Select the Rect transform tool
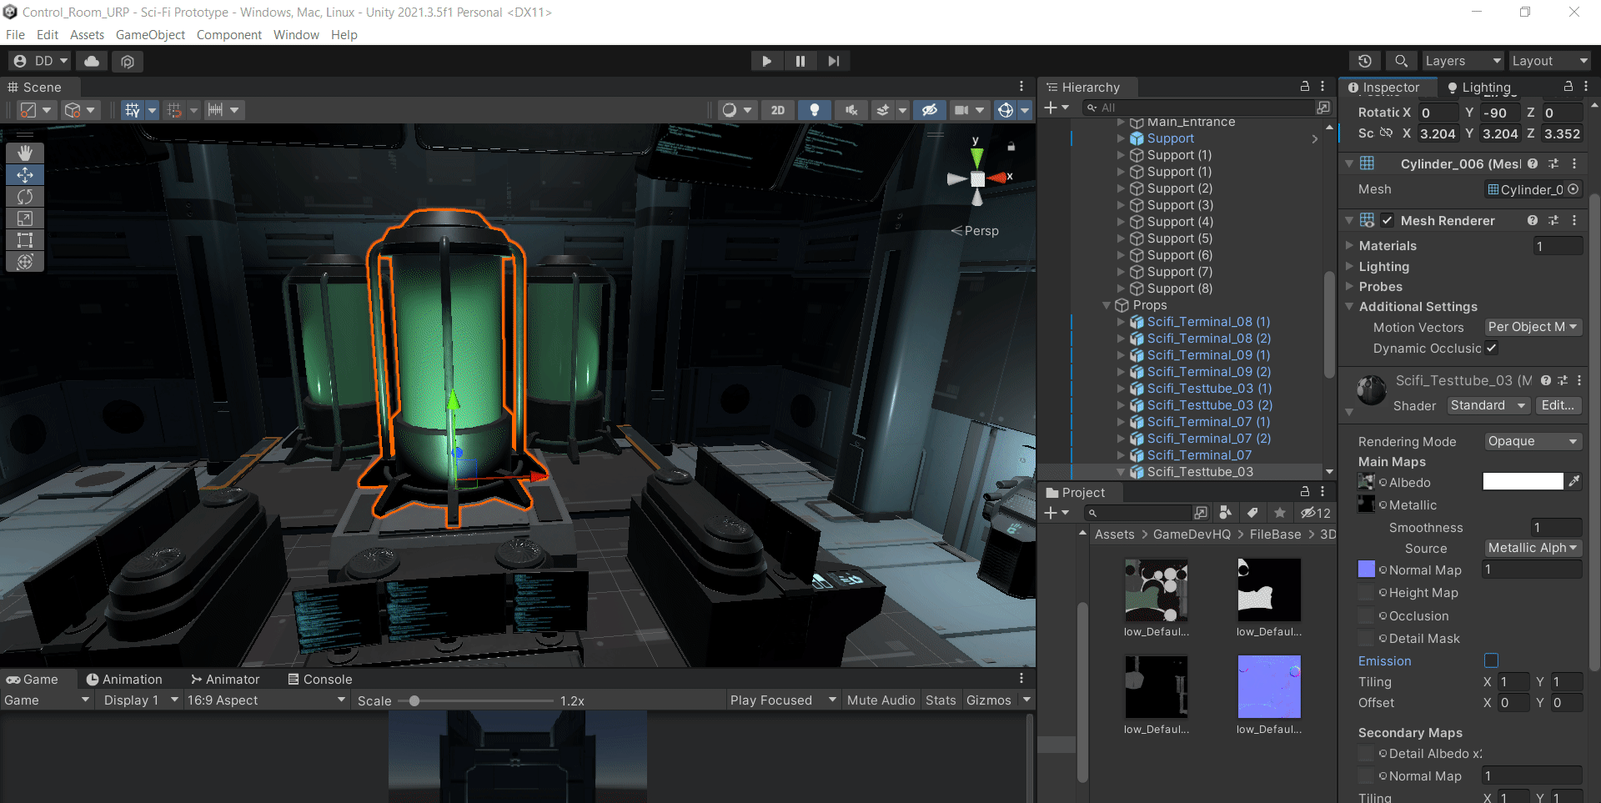The height and width of the screenshot is (803, 1601). coord(25,240)
